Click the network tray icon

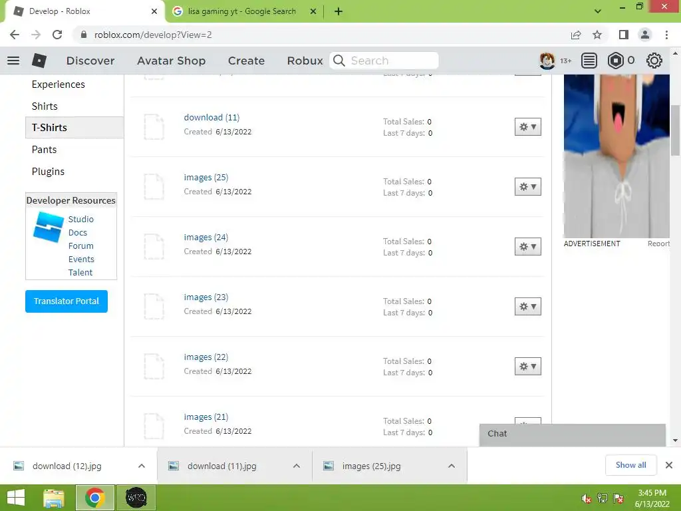[x=603, y=498]
